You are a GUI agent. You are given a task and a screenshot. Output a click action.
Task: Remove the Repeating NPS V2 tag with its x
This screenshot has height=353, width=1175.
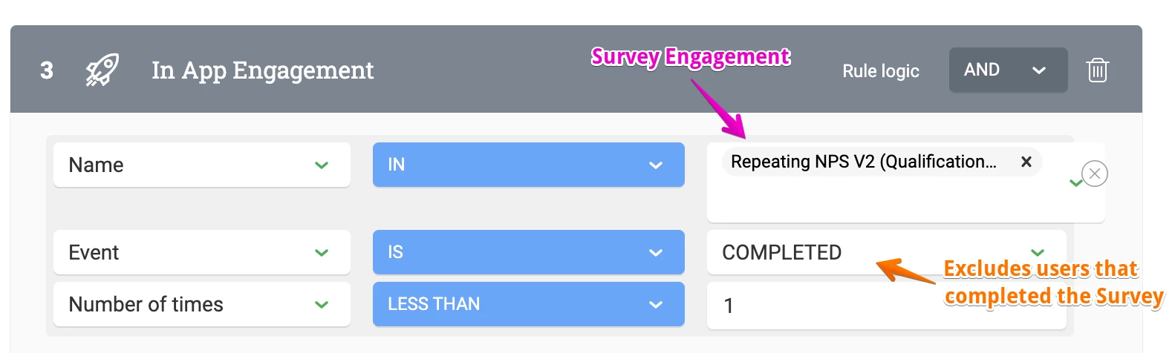pyautogui.click(x=1026, y=162)
